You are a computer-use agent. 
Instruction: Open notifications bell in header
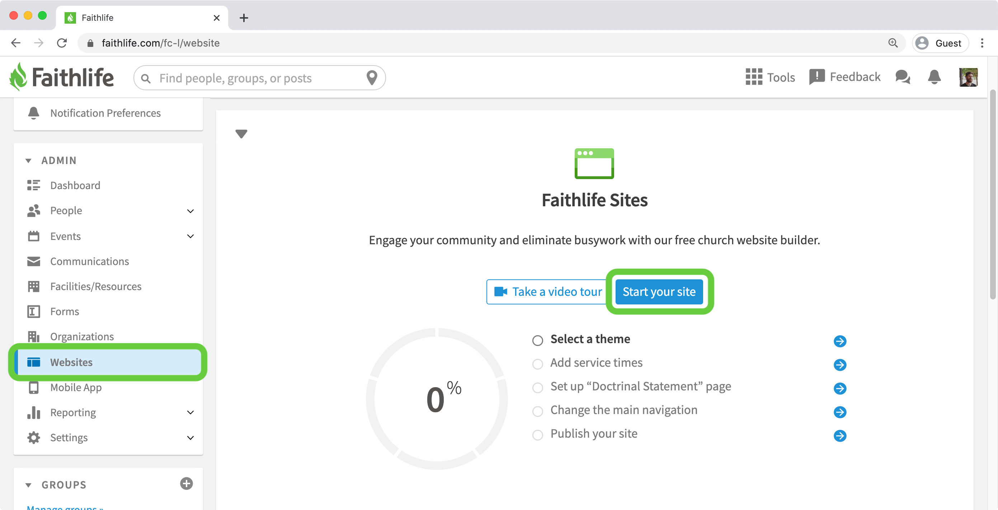point(934,77)
